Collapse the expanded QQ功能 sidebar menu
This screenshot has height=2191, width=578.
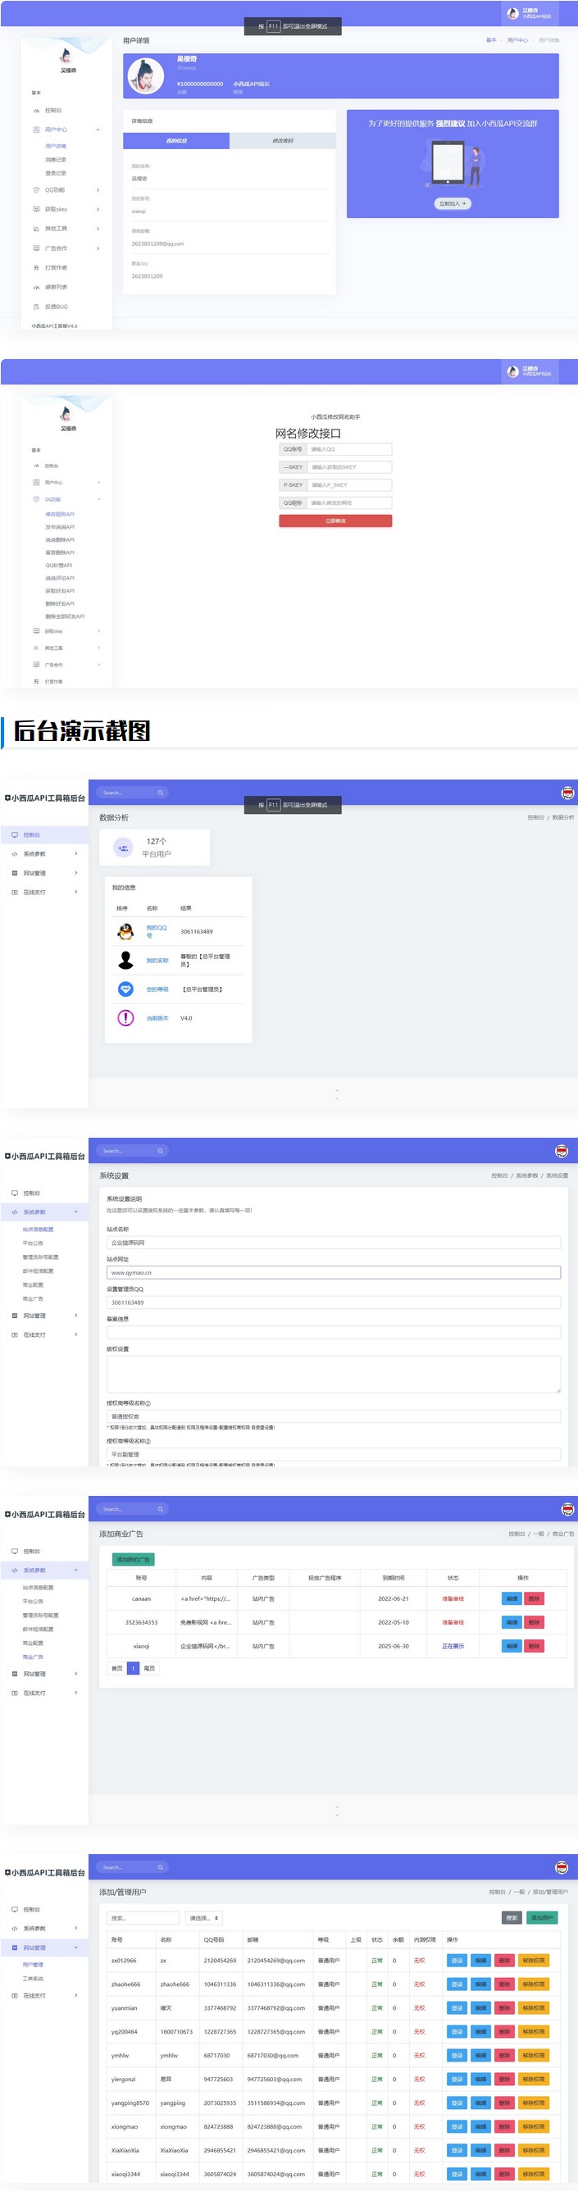98,499
